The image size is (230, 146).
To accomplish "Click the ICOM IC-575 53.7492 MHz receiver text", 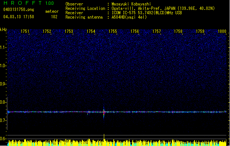I will pyautogui.click(x=147, y=13).
